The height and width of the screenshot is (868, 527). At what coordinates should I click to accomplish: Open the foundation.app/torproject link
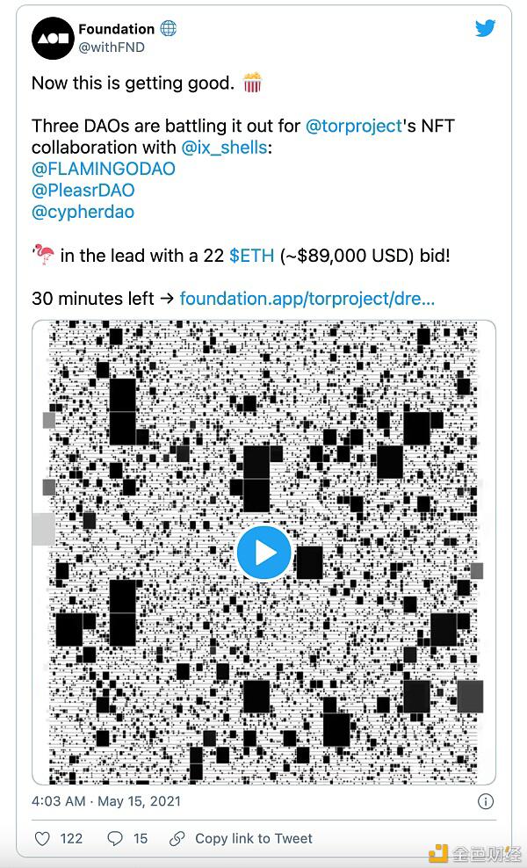(307, 298)
